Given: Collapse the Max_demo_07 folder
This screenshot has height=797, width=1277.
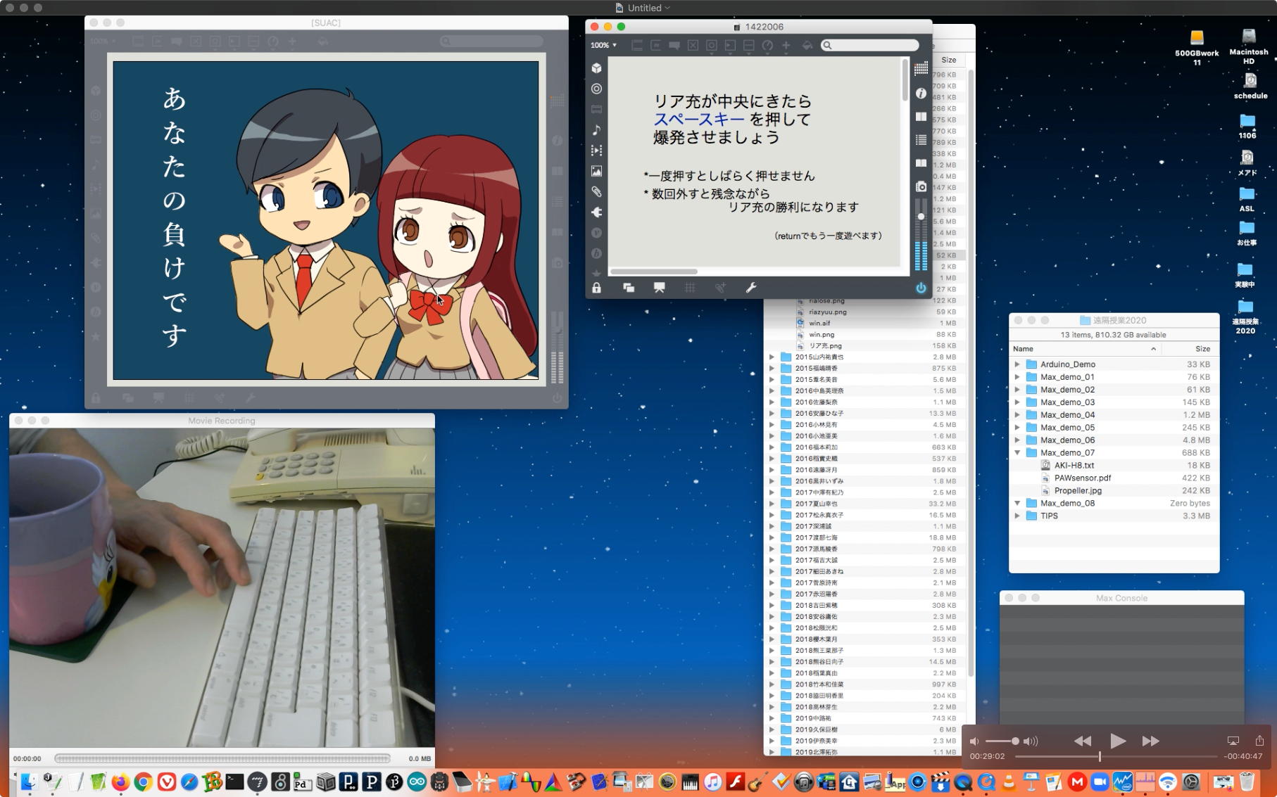Looking at the screenshot, I should click(1017, 452).
